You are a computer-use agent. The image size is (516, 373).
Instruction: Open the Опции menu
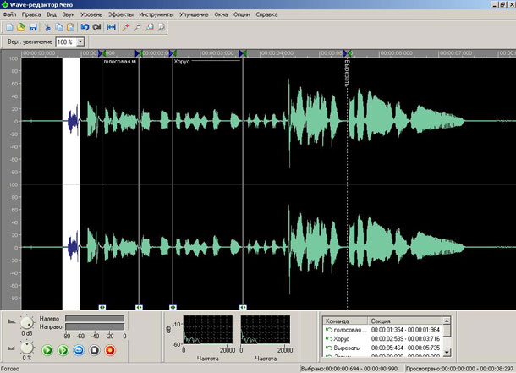pos(242,14)
